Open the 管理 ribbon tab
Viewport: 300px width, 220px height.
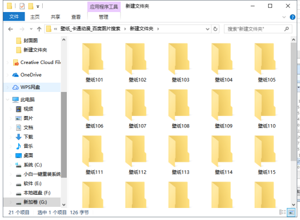click(x=103, y=17)
